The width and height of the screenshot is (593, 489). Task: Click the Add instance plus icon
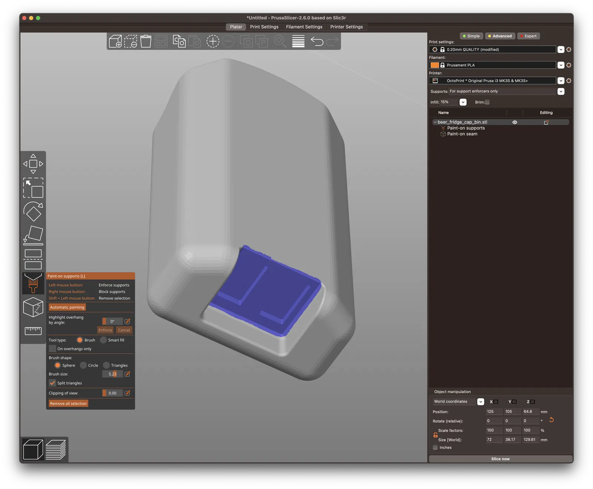tap(213, 42)
